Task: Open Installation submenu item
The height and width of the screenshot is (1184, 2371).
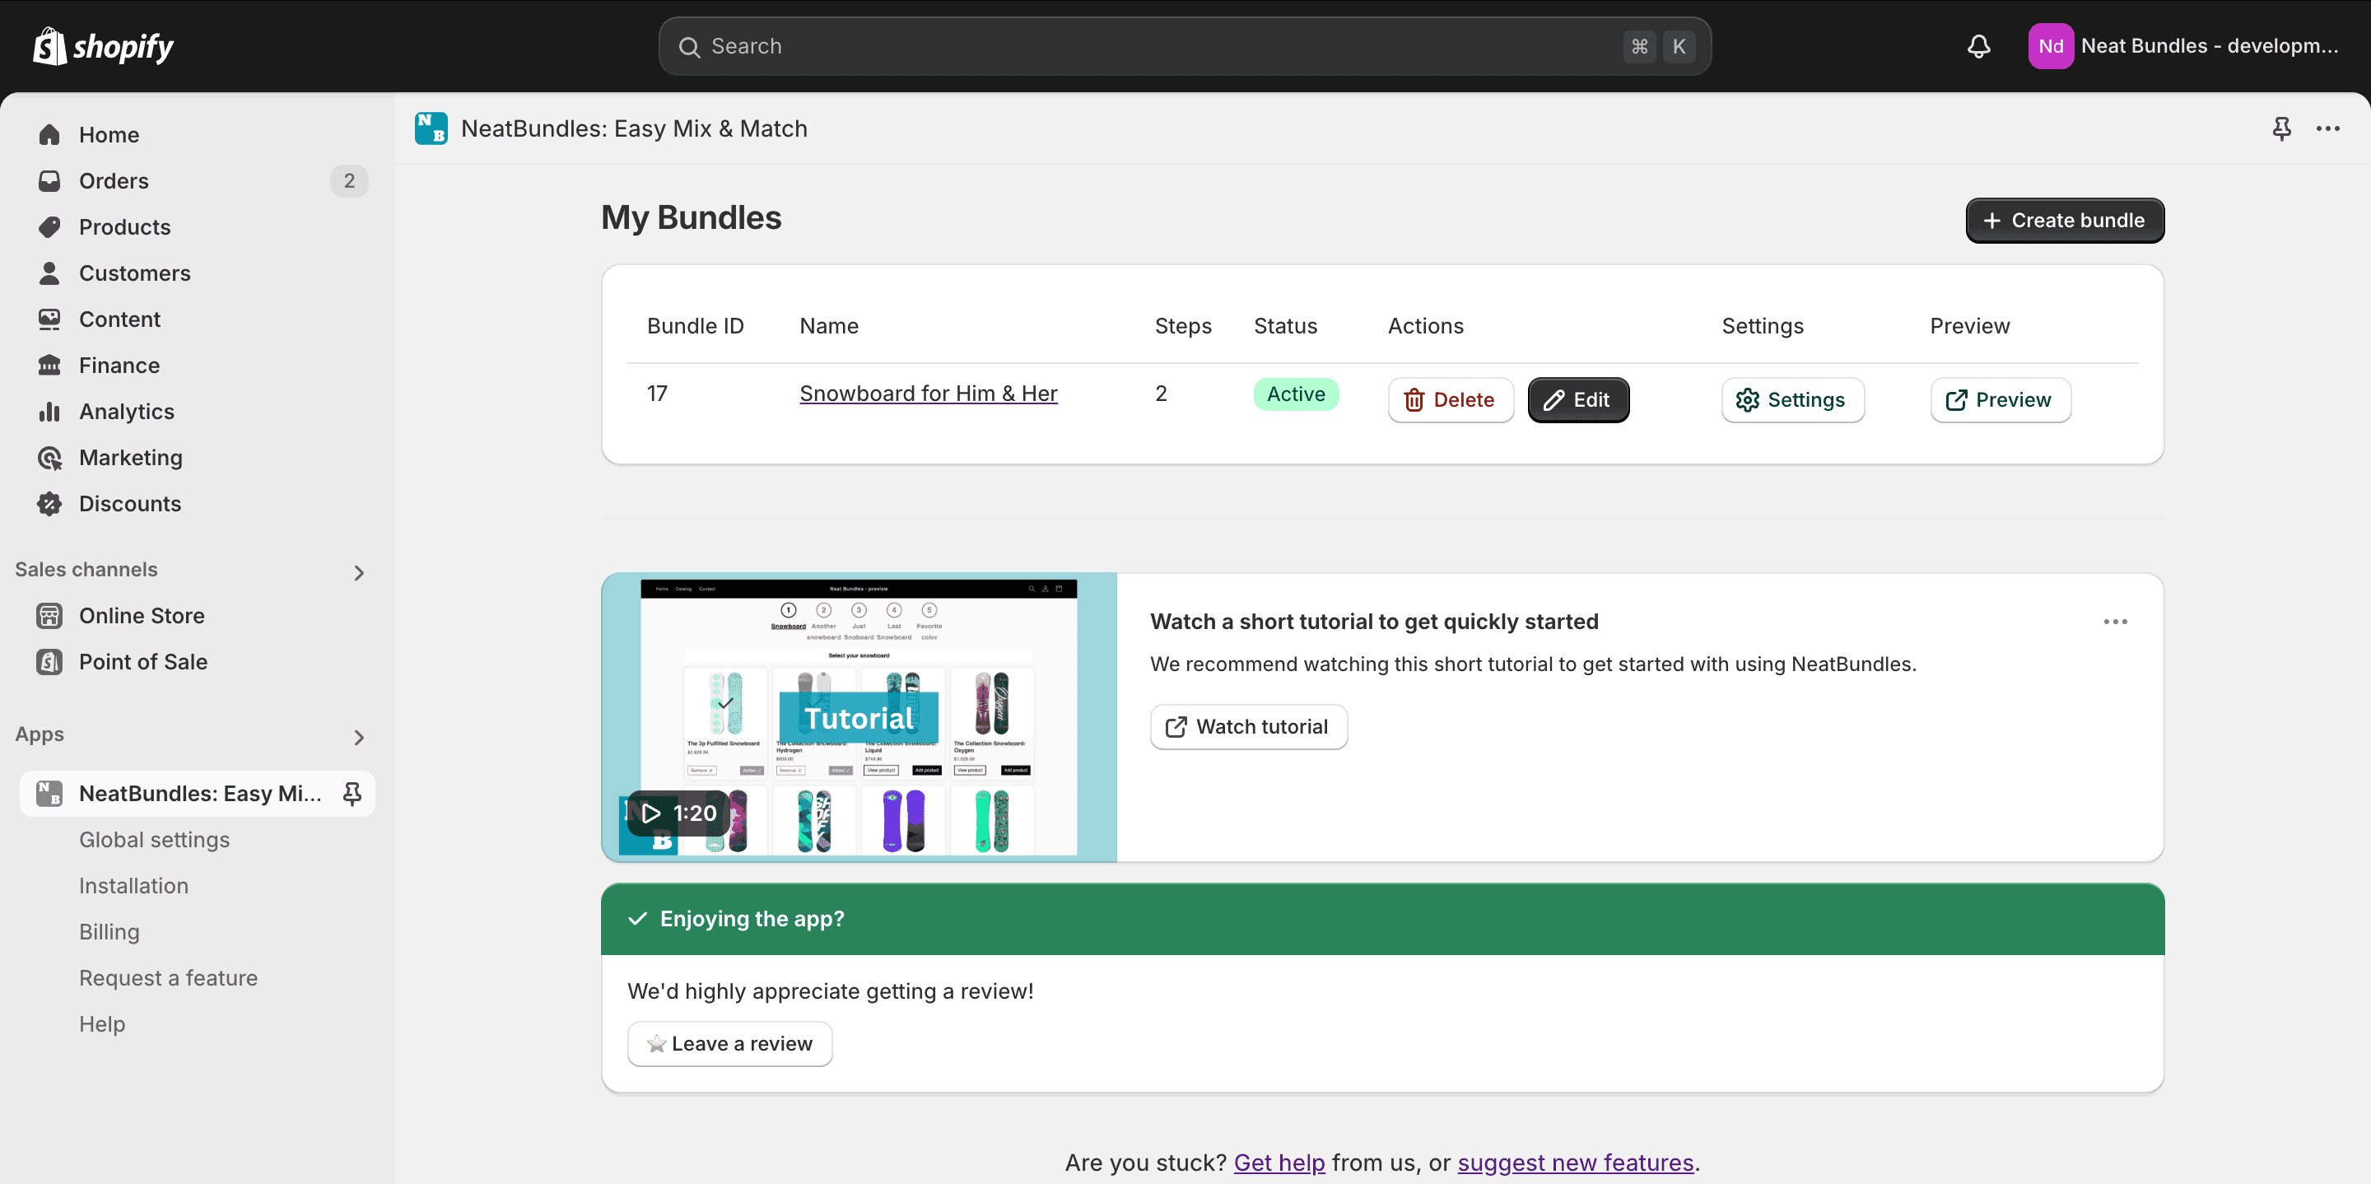Action: [x=133, y=885]
